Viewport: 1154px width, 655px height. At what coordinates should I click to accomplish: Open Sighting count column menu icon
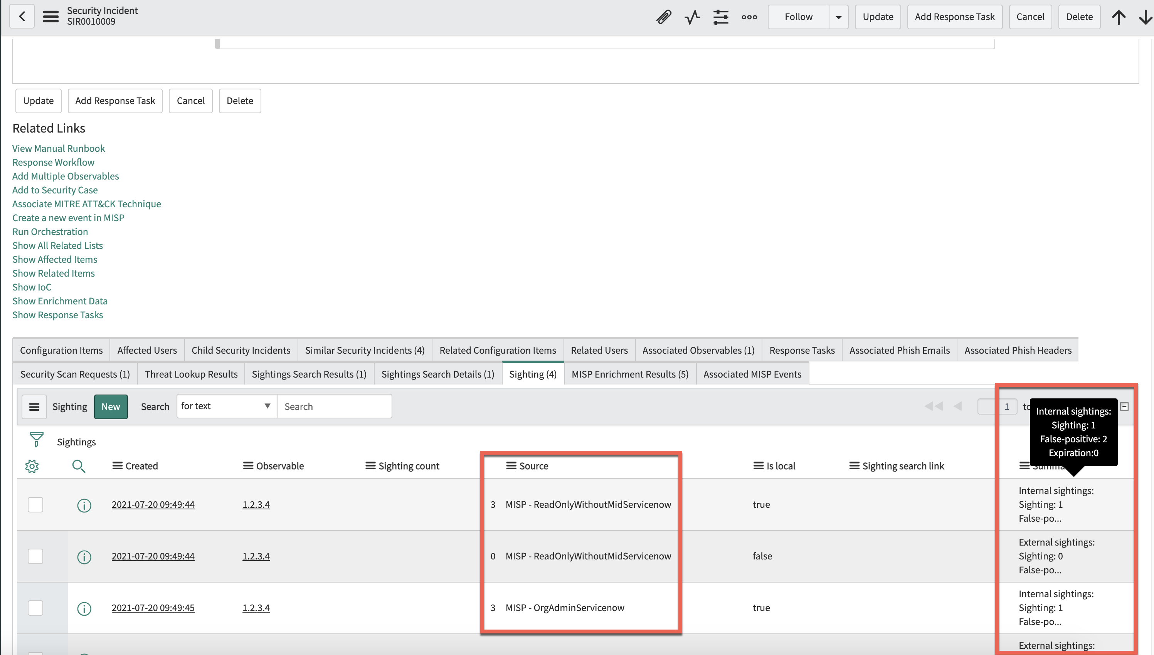[x=370, y=465]
